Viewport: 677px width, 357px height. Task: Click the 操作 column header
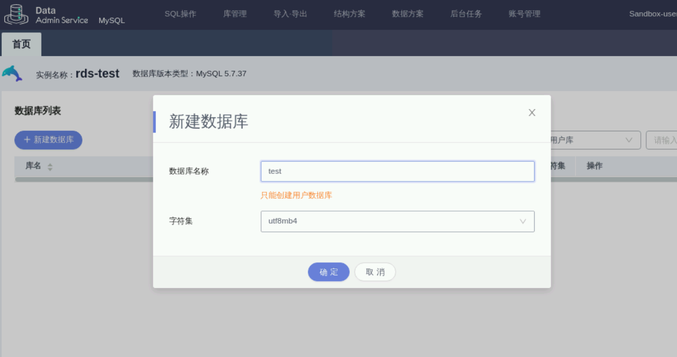click(595, 166)
